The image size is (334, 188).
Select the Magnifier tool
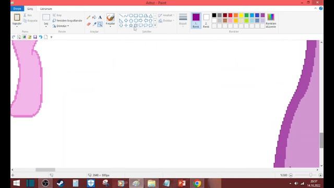100,24
